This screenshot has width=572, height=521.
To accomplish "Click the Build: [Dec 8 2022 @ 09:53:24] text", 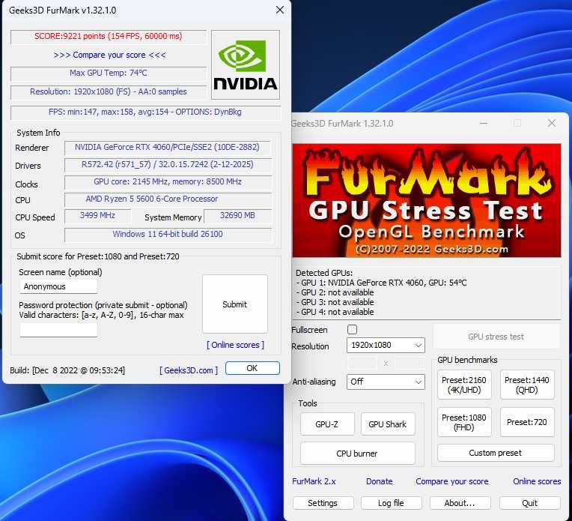I will tap(67, 370).
